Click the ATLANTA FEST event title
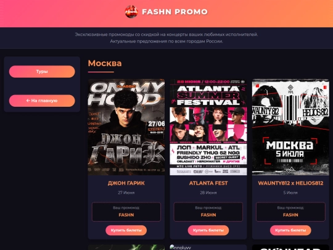 [x=208, y=183]
